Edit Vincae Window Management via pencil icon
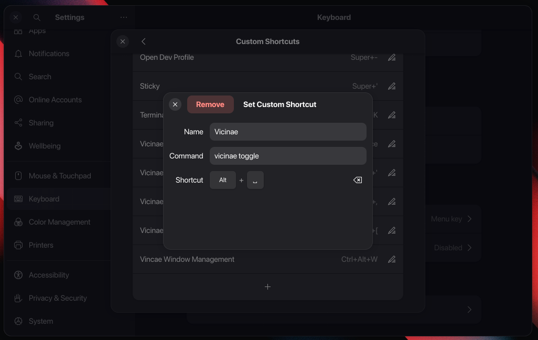 click(392, 259)
